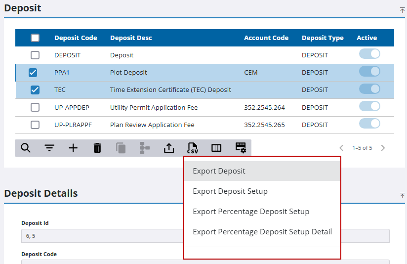Open the filter icon in grid toolbar
The height and width of the screenshot is (264, 407).
pyautogui.click(x=49, y=148)
